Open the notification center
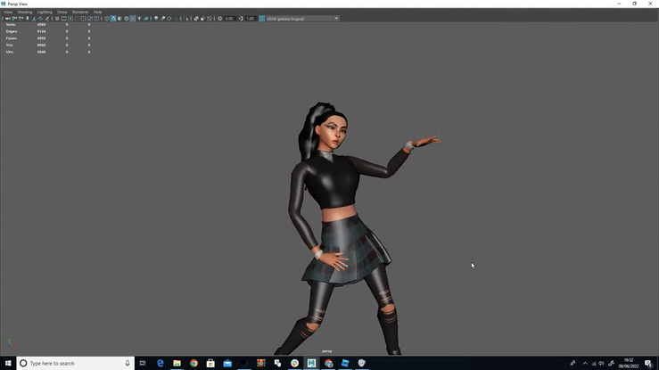The height and width of the screenshot is (370, 659). tap(648, 363)
